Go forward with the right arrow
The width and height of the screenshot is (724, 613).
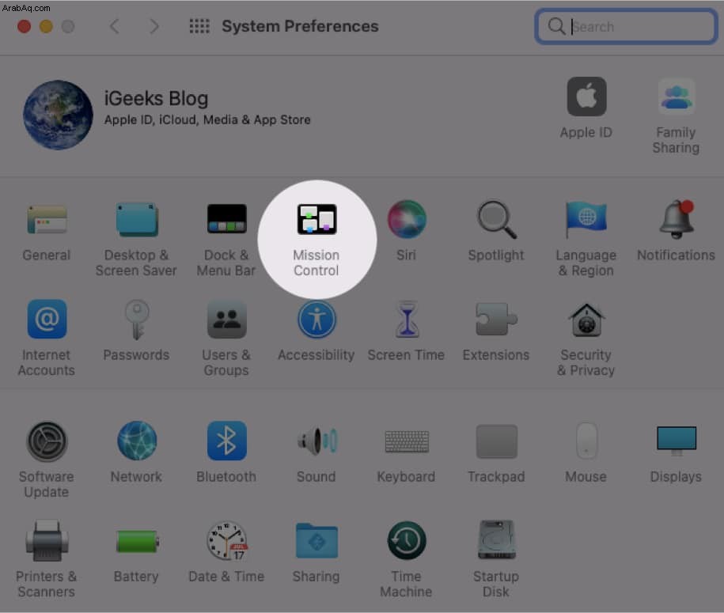pos(154,26)
